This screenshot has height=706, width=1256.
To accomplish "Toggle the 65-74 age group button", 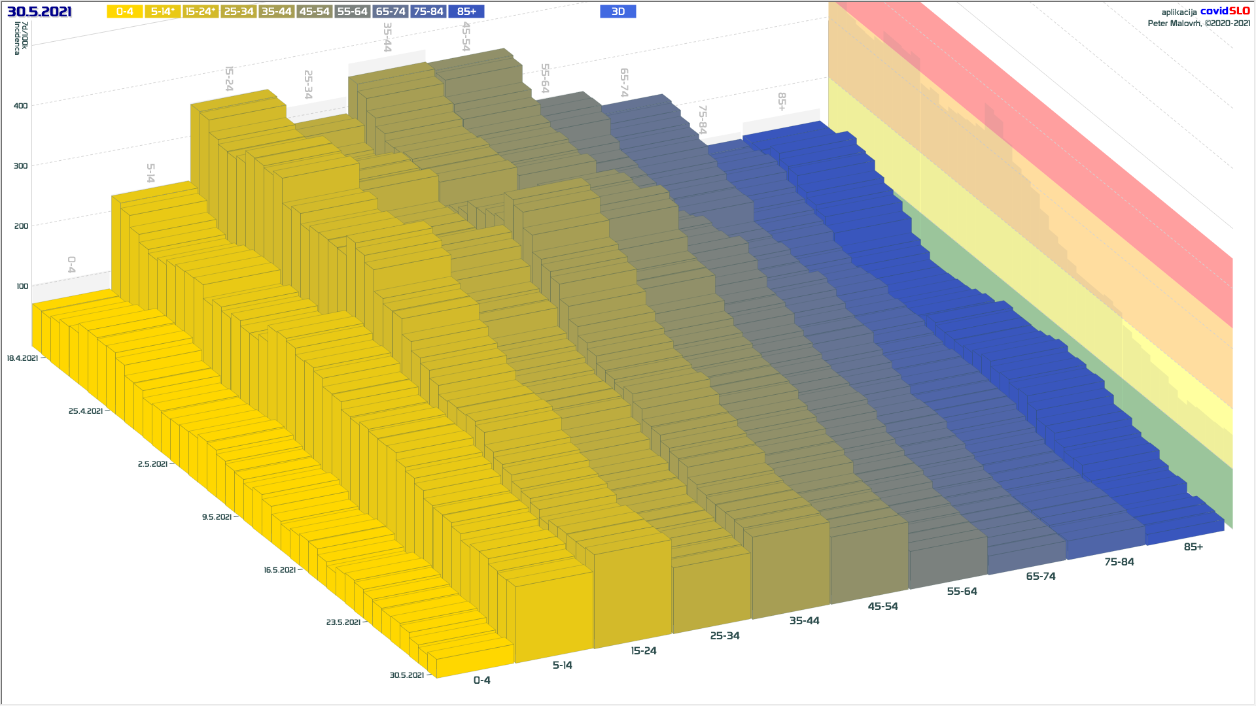I will [x=391, y=12].
